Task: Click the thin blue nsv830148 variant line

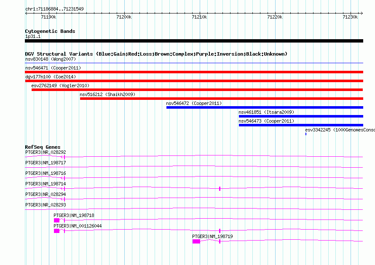Action: tap(194, 63)
